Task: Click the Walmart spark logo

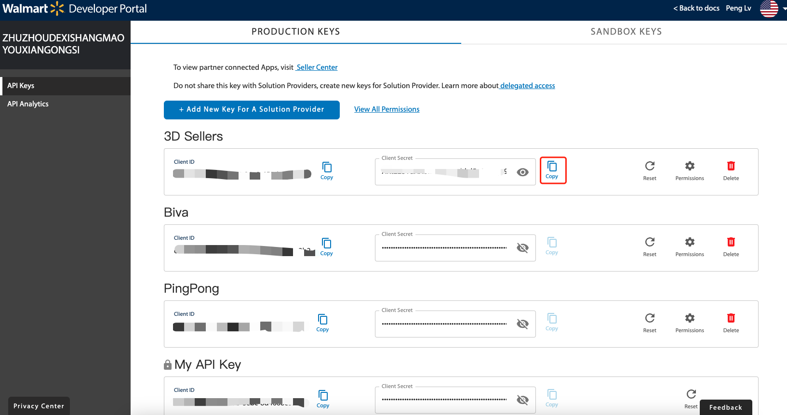Action: [x=57, y=8]
